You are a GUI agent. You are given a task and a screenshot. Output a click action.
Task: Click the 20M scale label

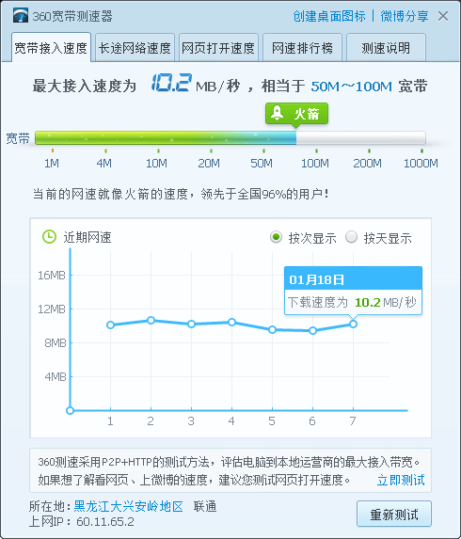click(x=209, y=163)
